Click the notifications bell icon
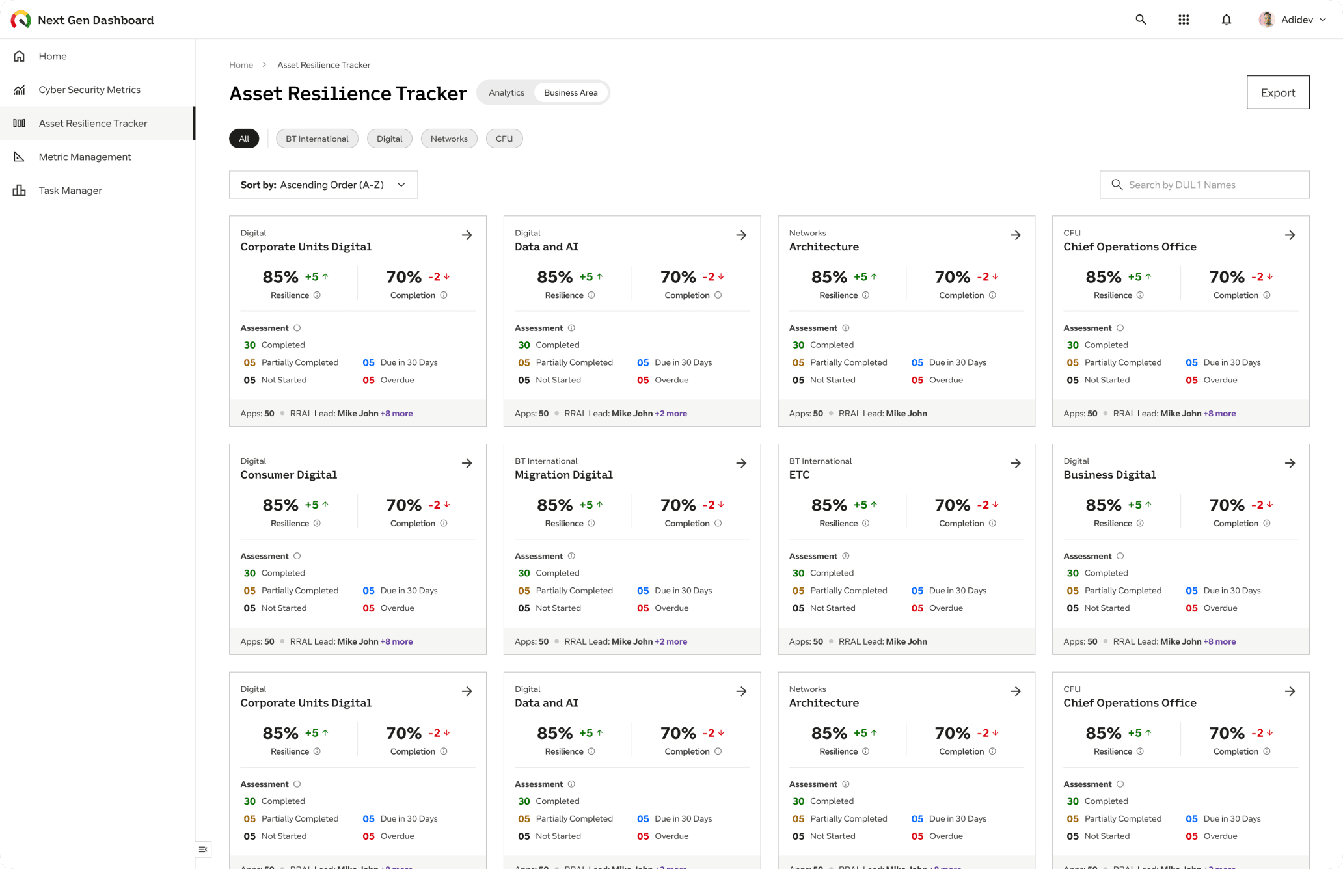Image resolution: width=1343 pixels, height=869 pixels. 1227,20
